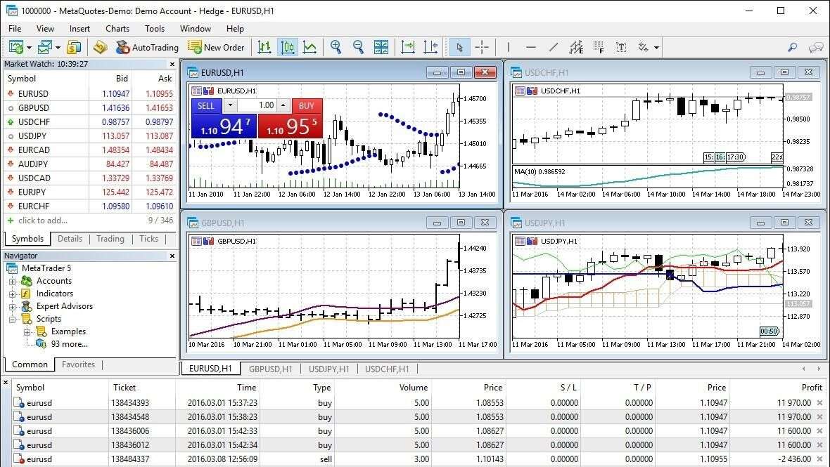Select the standard cursor tool
830x467 pixels.
point(459,48)
